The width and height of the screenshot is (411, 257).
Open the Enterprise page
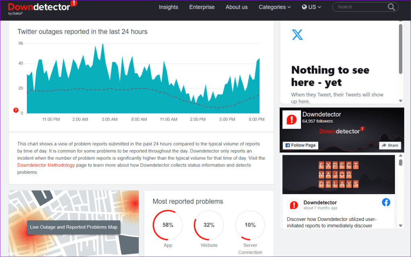pos(202,7)
